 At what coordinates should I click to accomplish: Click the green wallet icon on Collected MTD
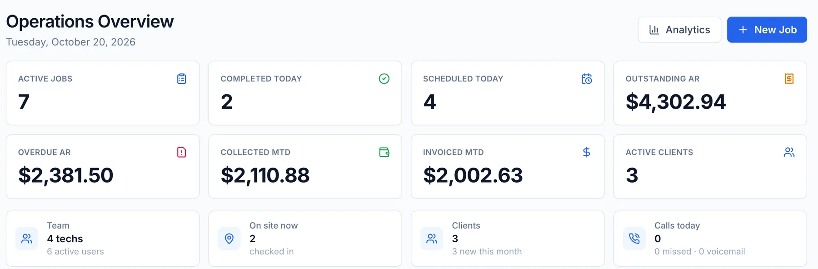[384, 152]
